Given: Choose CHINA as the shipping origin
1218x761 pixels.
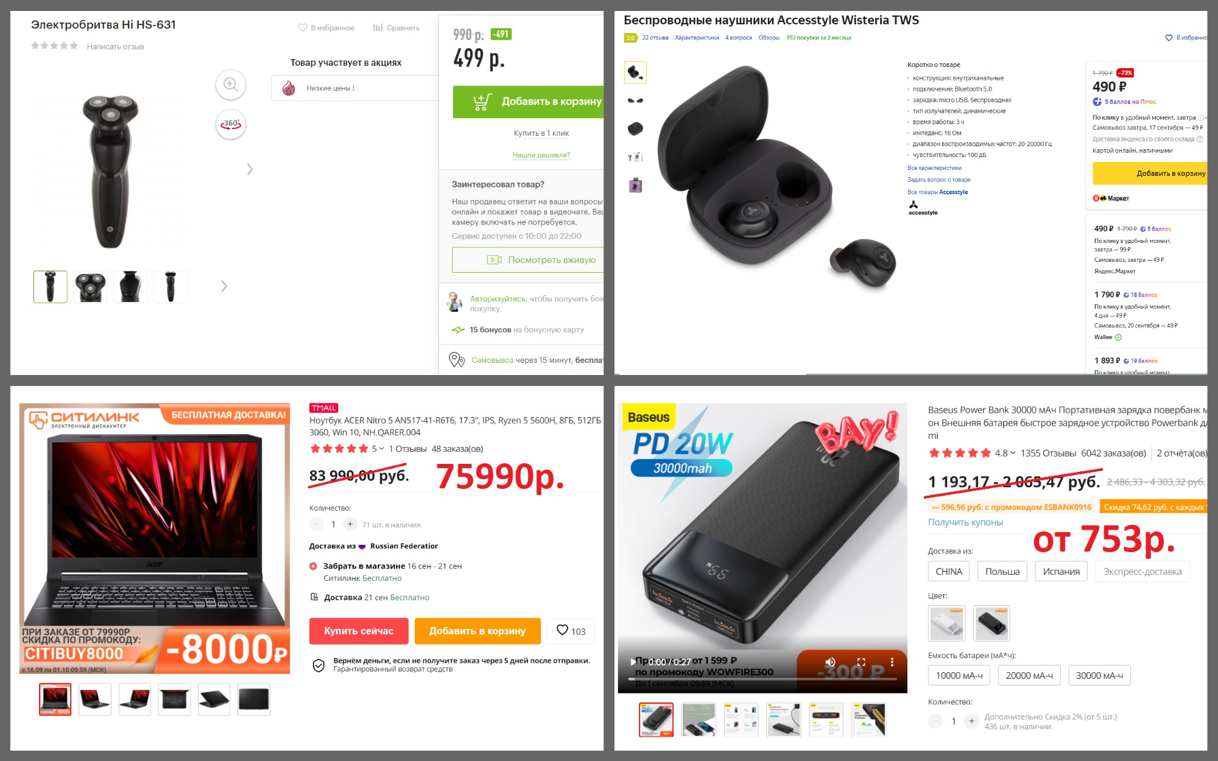Looking at the screenshot, I should pyautogui.click(x=949, y=571).
